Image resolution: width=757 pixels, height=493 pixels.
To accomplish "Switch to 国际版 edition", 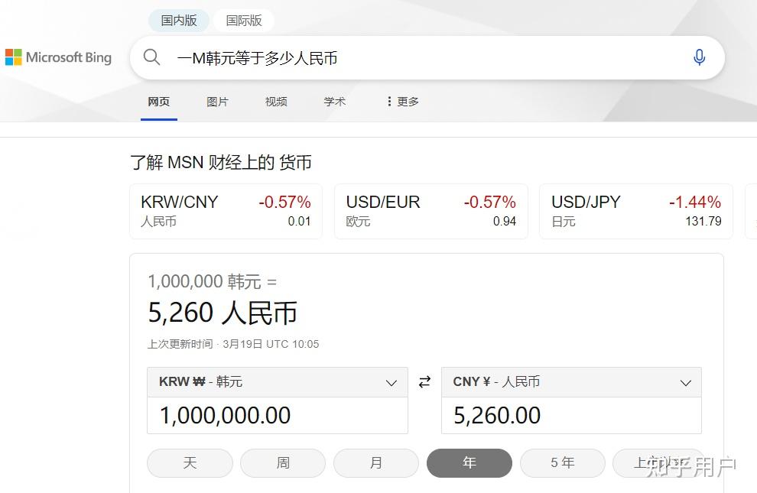I will point(244,21).
